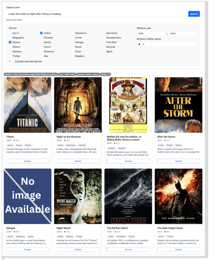Click the Year: 1980–2003 filter chip
The height and width of the screenshot is (260, 210).
click(67, 74)
